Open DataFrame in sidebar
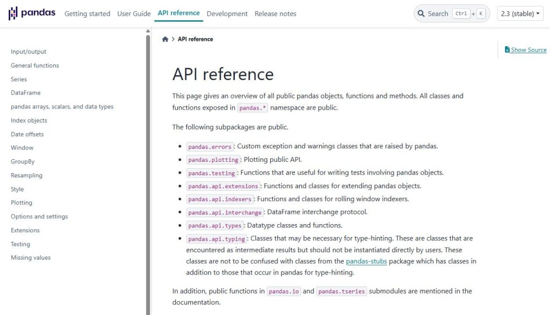 coord(26,92)
